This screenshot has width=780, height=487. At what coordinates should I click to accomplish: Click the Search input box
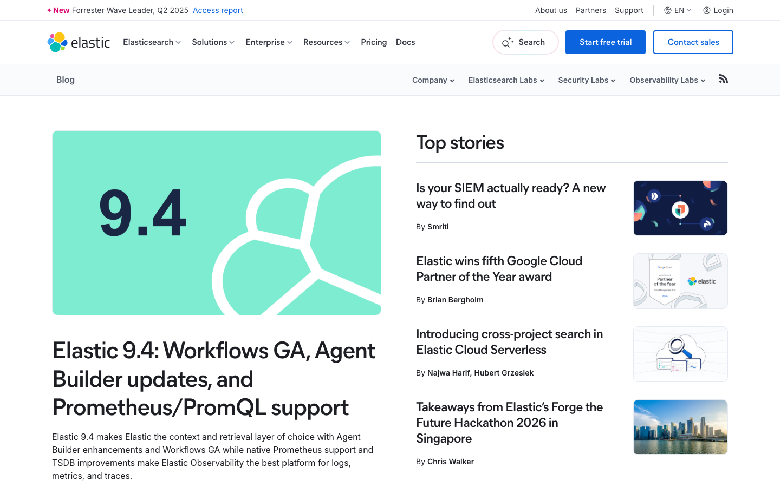click(525, 42)
